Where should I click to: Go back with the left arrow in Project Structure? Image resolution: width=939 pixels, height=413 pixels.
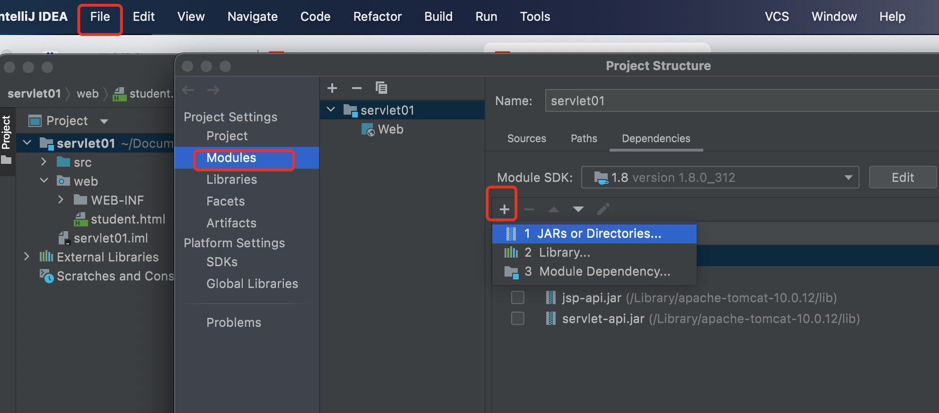[x=188, y=90]
